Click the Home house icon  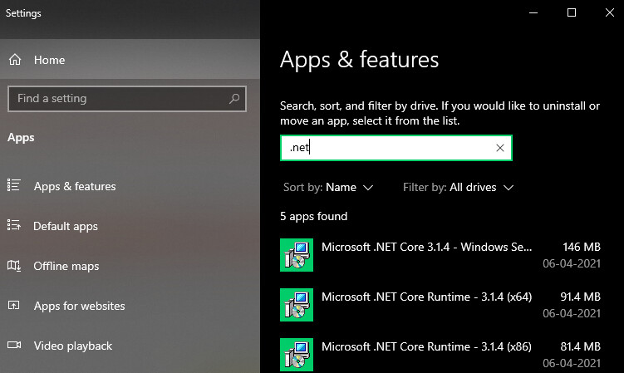tap(15, 60)
